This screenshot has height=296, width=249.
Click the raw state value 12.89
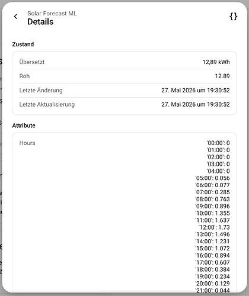[222, 76]
